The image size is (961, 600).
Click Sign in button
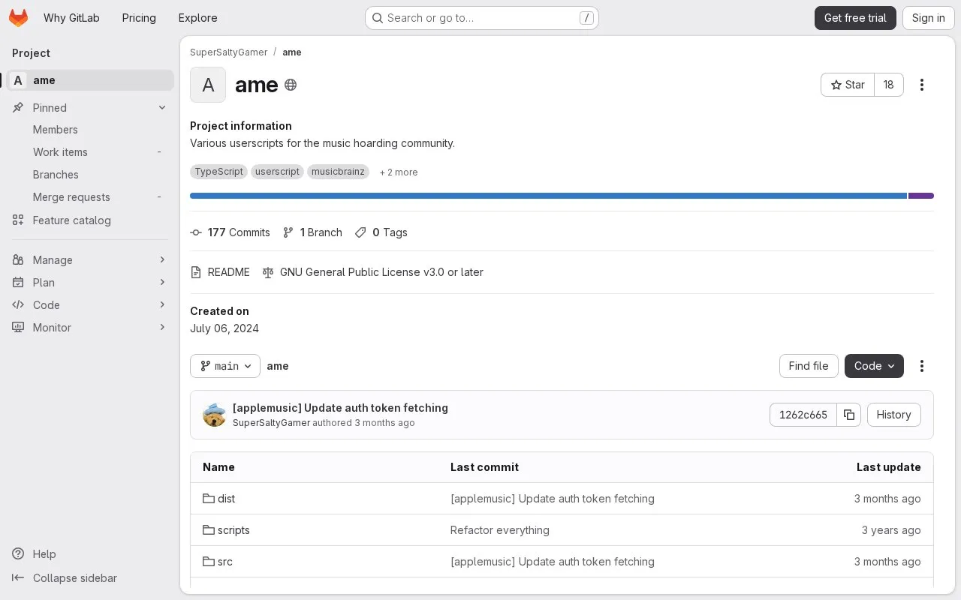coord(929,18)
